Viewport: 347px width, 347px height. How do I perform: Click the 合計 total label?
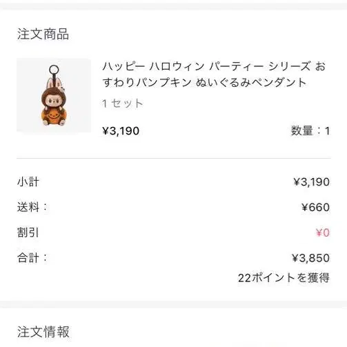click(32, 258)
